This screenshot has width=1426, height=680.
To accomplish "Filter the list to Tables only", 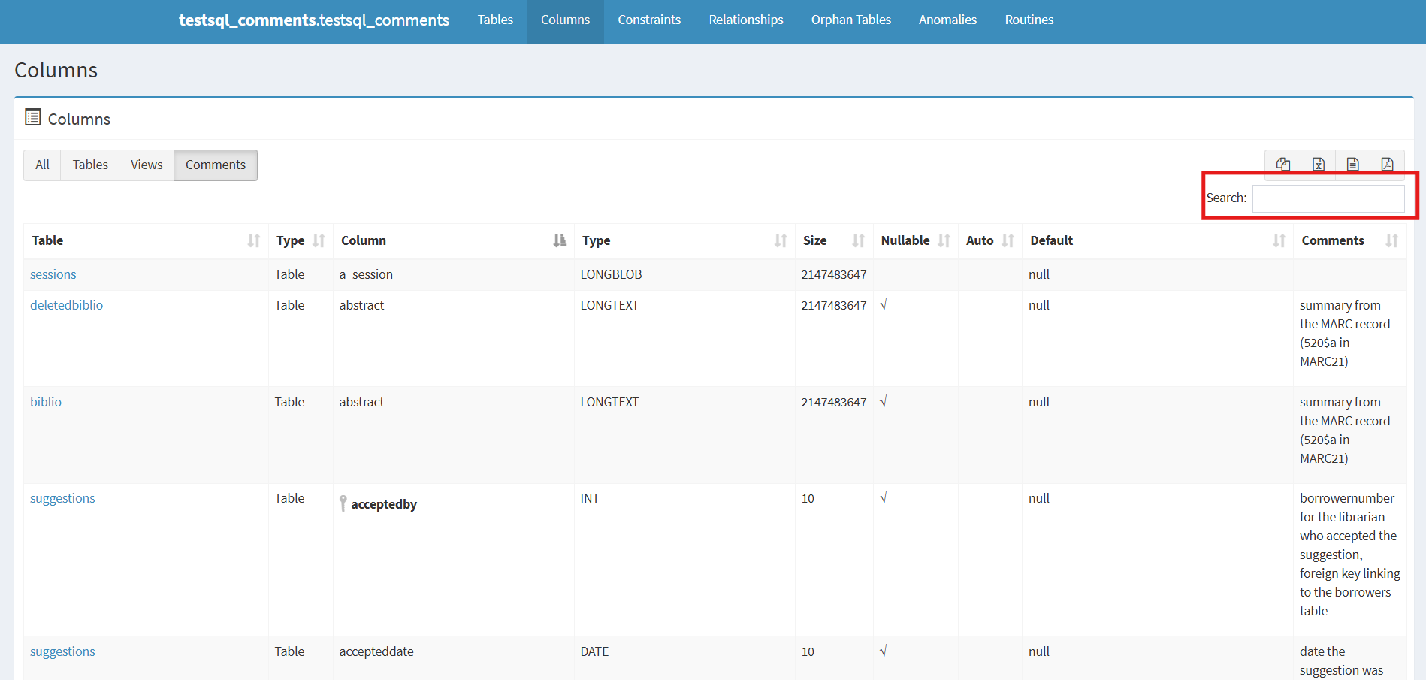I will point(90,165).
